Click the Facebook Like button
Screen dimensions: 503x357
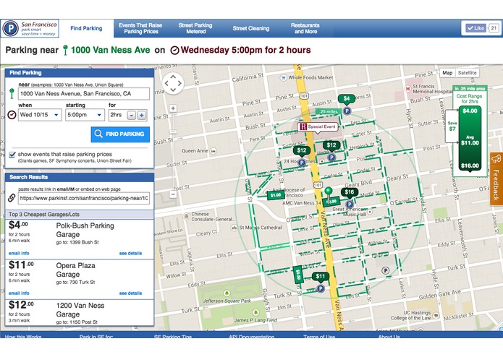pos(475,28)
